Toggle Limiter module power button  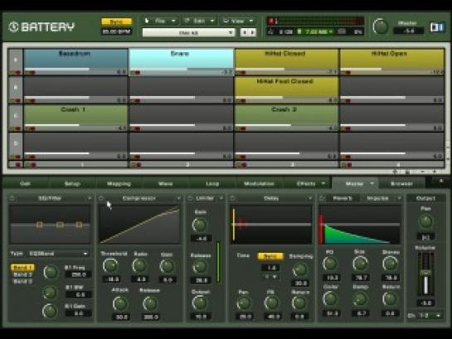(190, 198)
